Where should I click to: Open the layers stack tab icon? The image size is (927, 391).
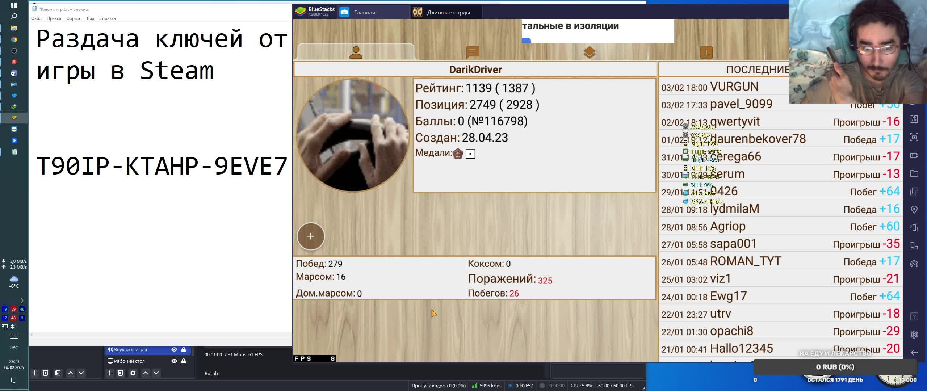(x=590, y=53)
